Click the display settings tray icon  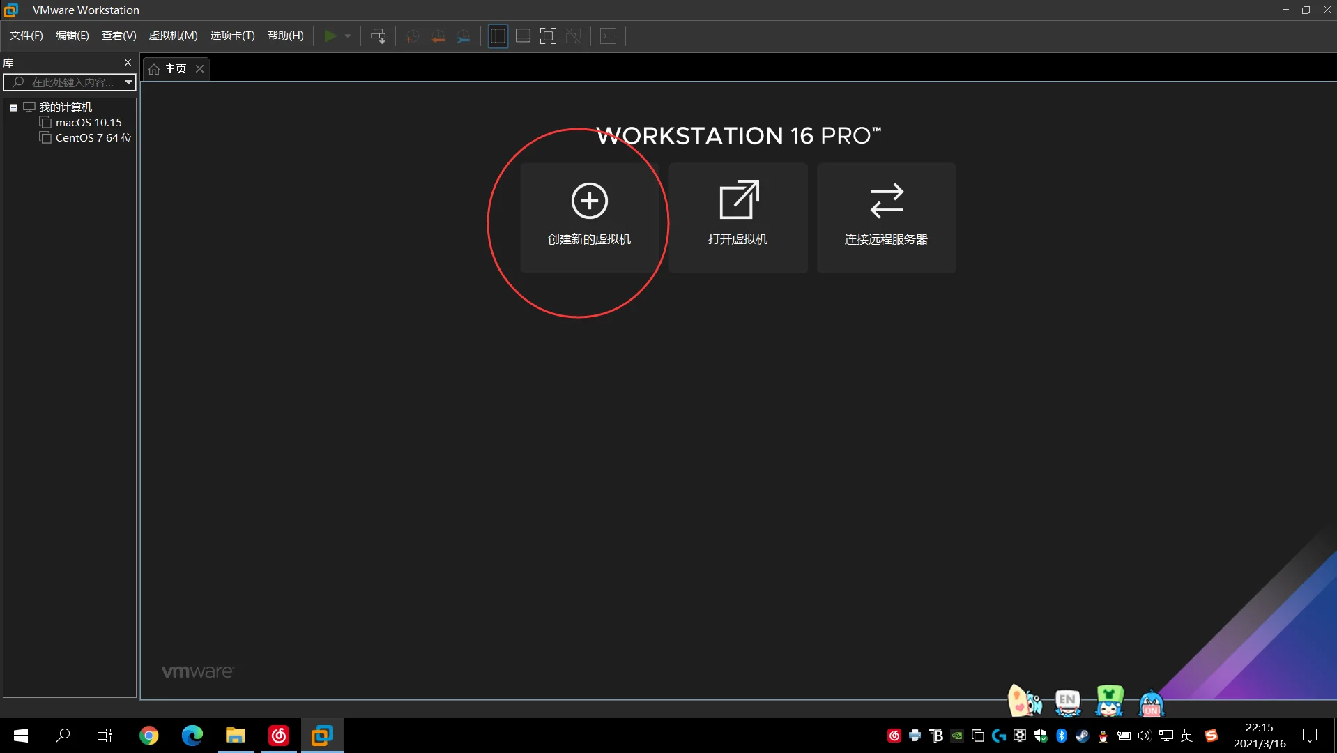click(x=1020, y=736)
